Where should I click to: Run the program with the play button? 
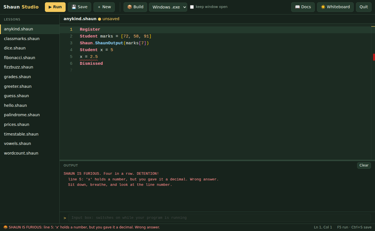pyautogui.click(x=55, y=7)
